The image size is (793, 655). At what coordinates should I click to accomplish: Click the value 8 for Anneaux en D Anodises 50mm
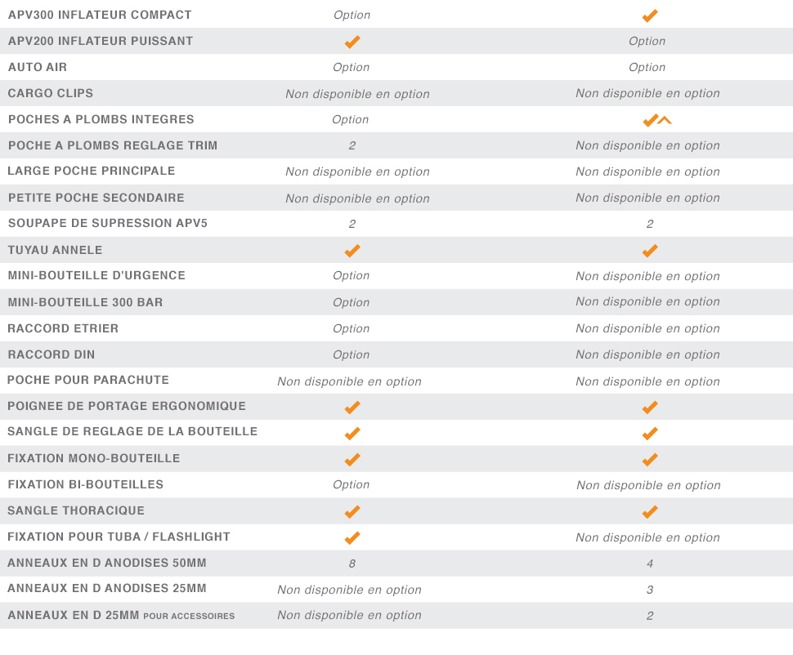(352, 564)
